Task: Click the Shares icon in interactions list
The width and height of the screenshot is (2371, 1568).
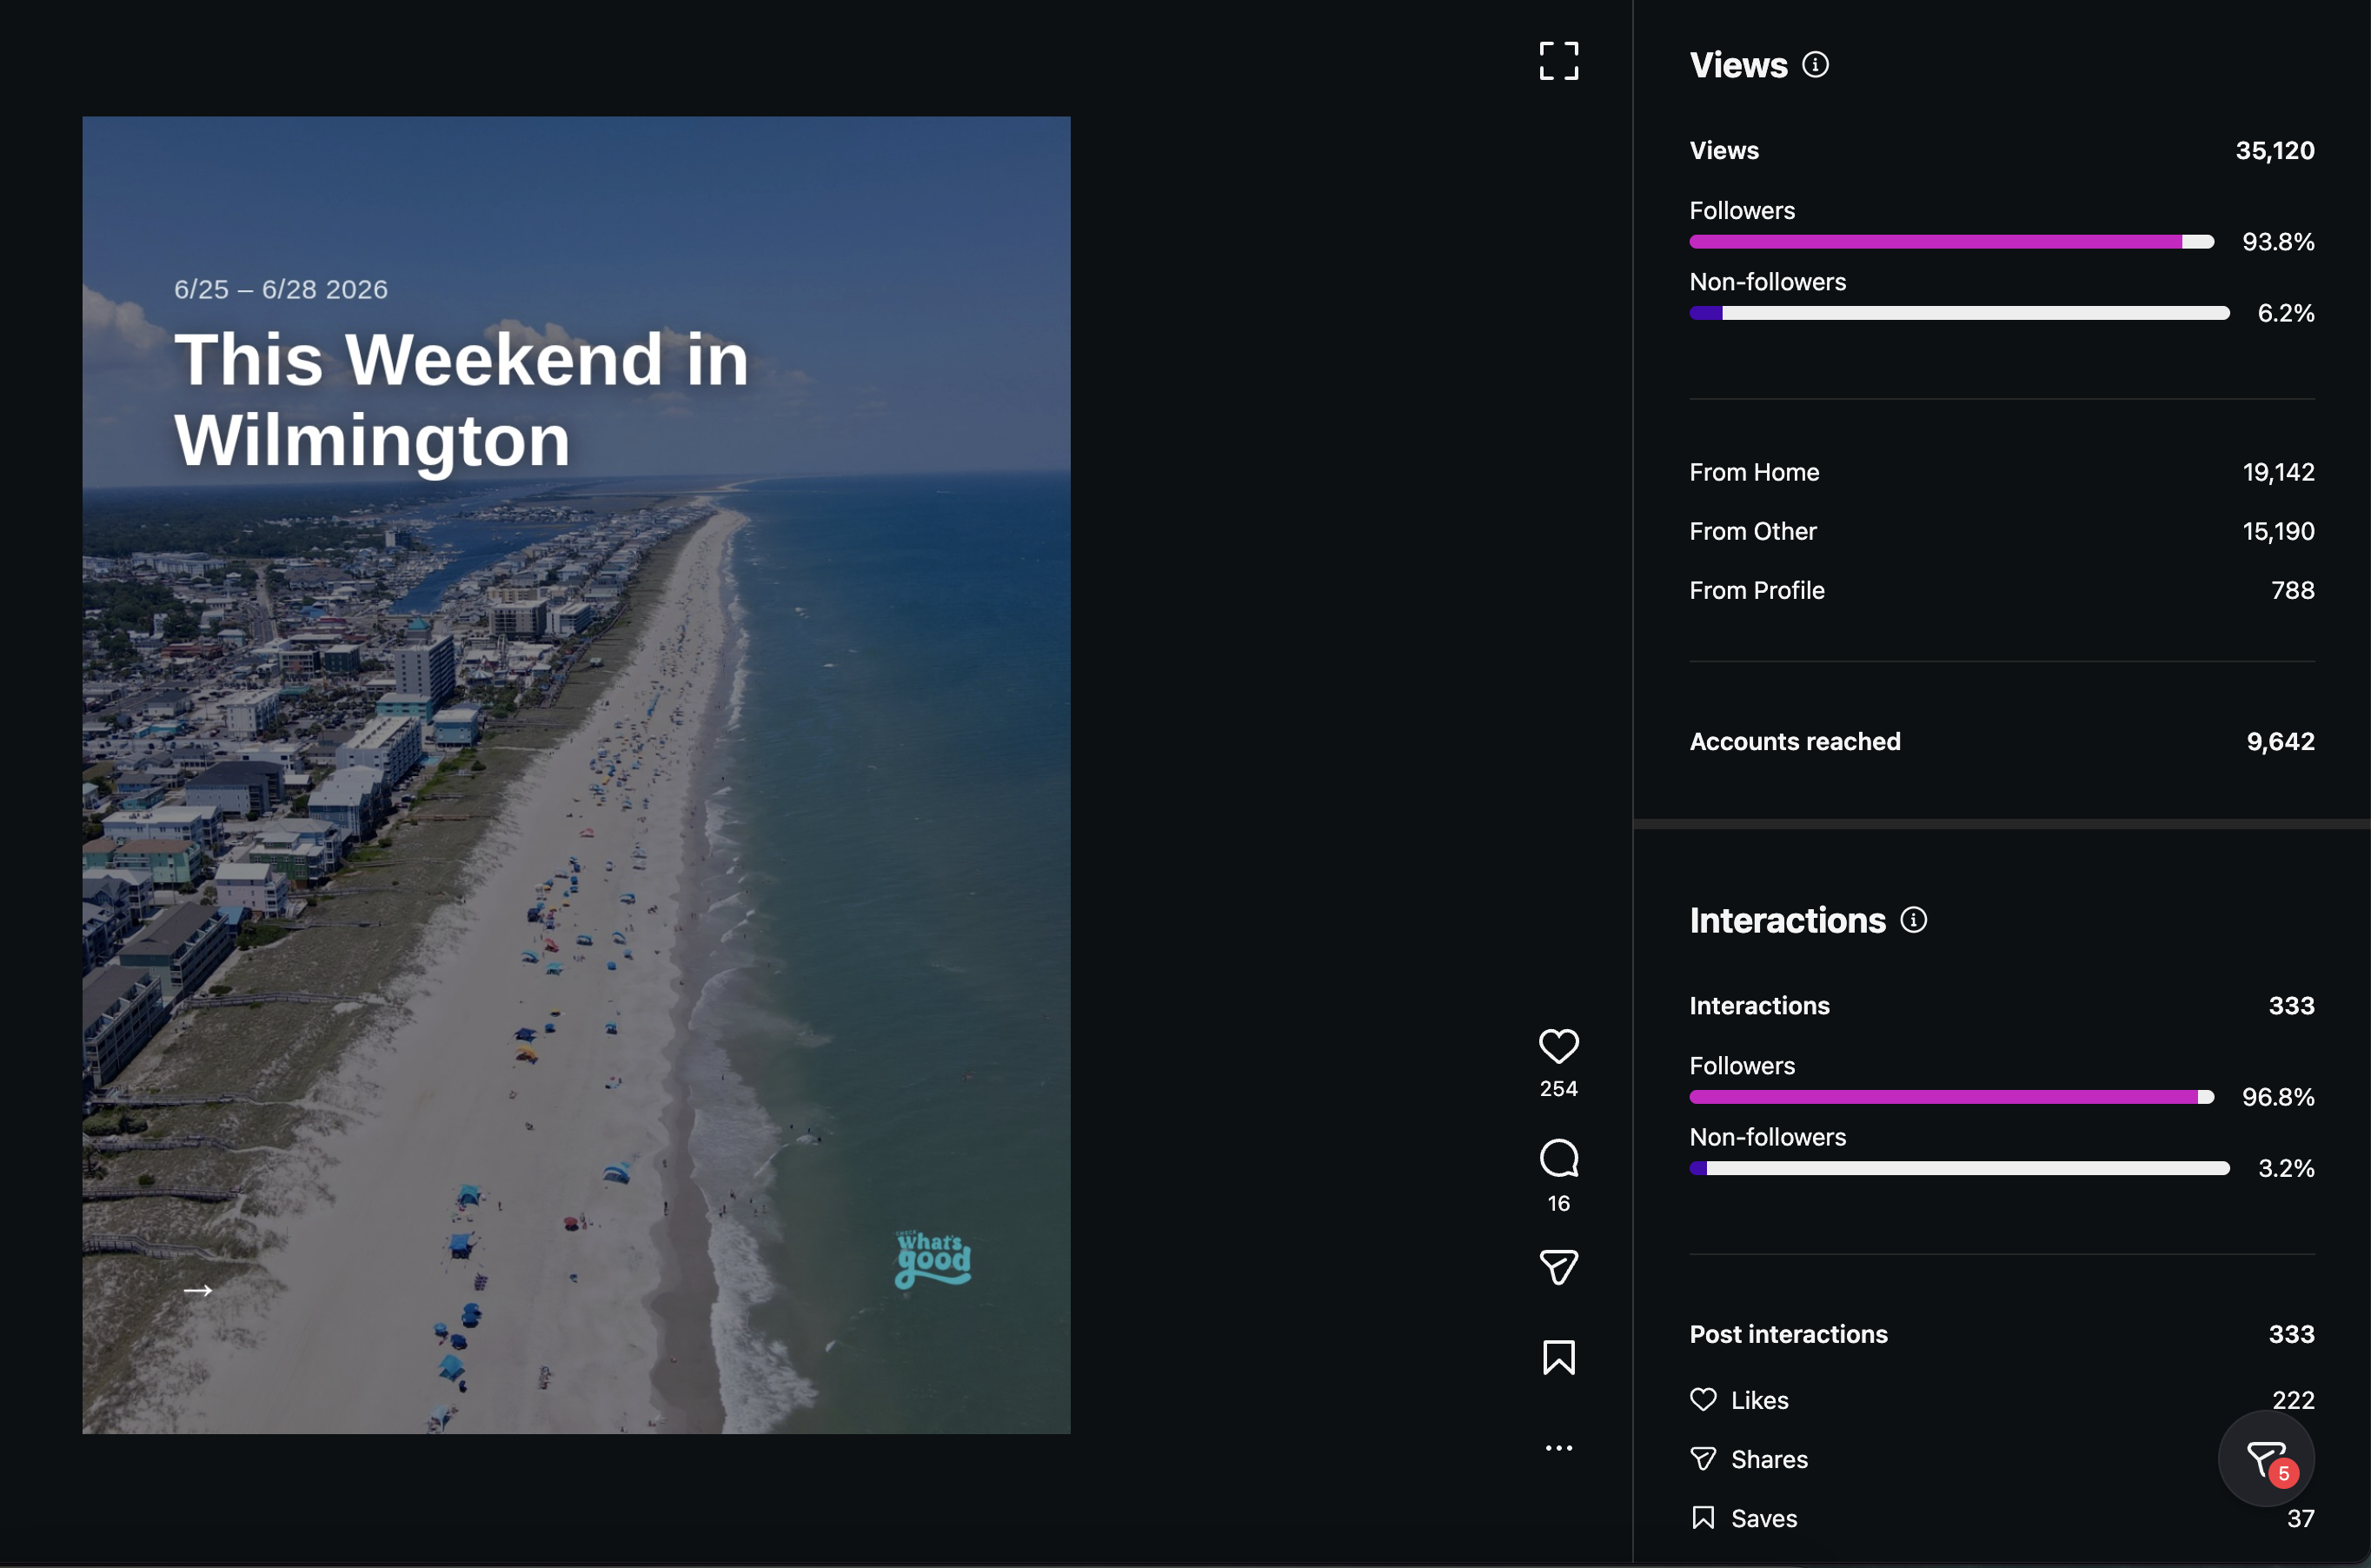Action: tap(1703, 1459)
